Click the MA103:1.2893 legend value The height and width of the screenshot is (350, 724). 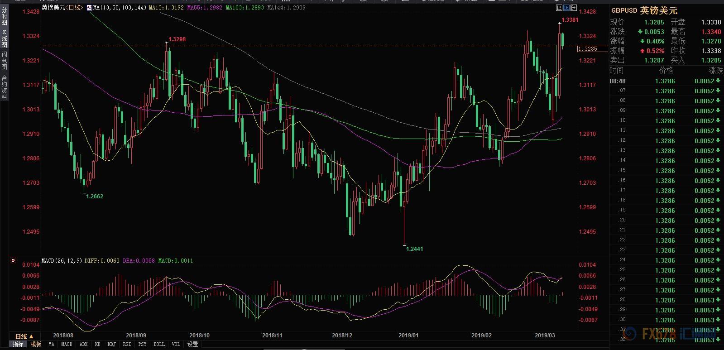tap(245, 8)
